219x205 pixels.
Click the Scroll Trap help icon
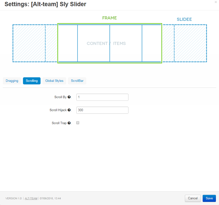click(69, 123)
